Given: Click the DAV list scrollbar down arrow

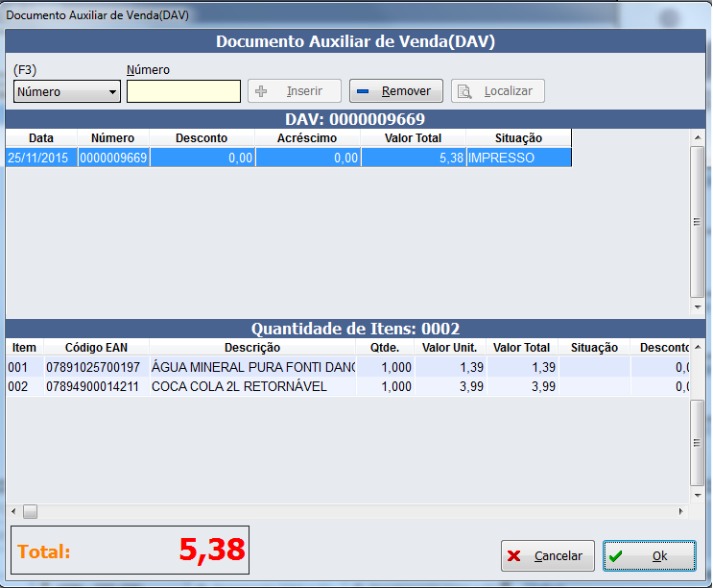Looking at the screenshot, I should pos(698,307).
